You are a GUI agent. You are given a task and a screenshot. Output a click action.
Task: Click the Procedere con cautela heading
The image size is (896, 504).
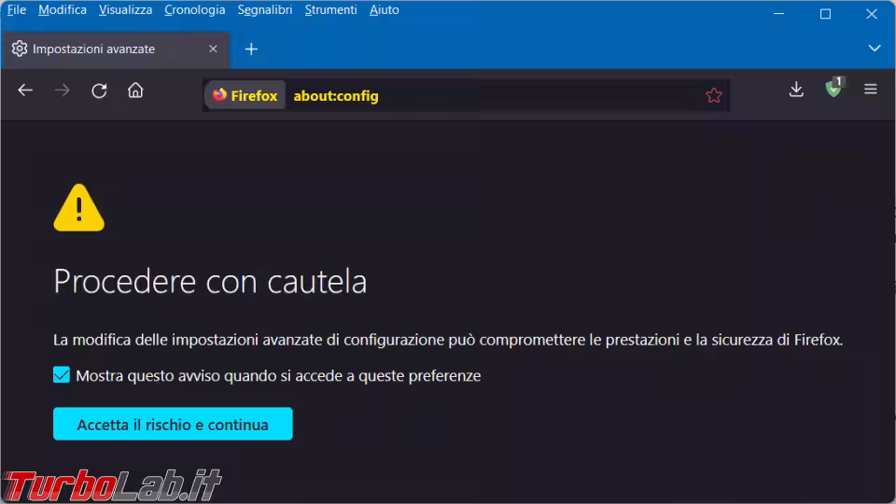[x=210, y=281]
